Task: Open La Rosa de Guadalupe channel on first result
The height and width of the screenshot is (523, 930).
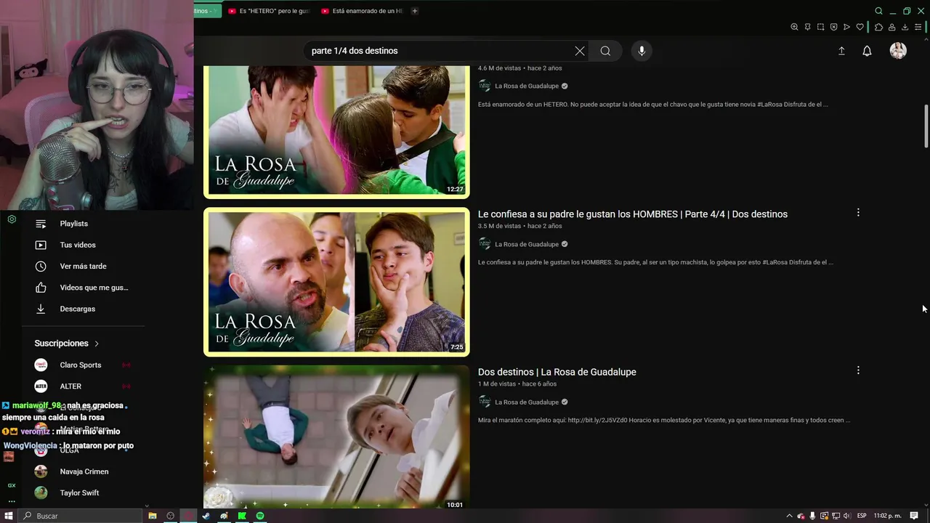Action: [527, 86]
